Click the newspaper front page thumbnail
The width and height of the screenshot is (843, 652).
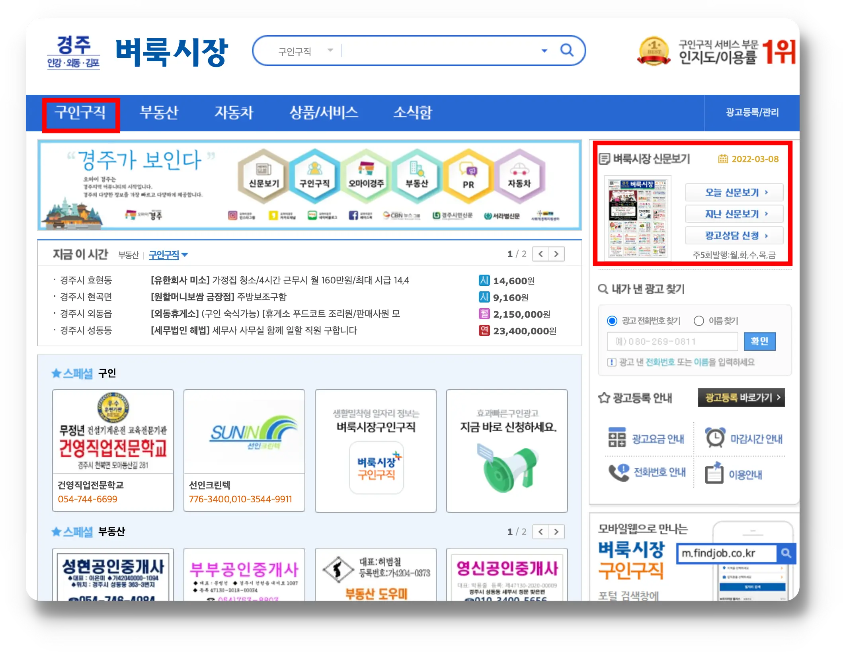tap(637, 219)
